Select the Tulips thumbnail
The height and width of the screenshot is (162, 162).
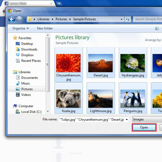(157, 98)
